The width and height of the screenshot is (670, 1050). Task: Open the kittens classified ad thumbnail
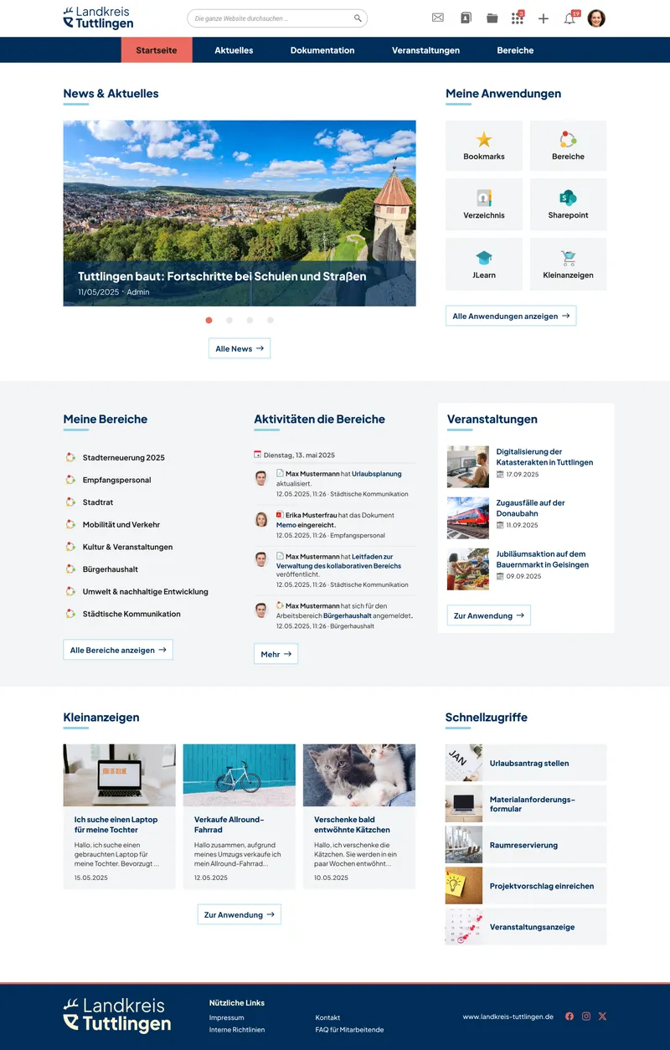coord(359,775)
